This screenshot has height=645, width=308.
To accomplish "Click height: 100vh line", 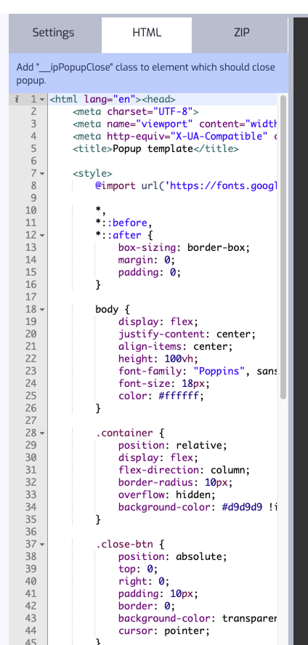I will coord(158,358).
